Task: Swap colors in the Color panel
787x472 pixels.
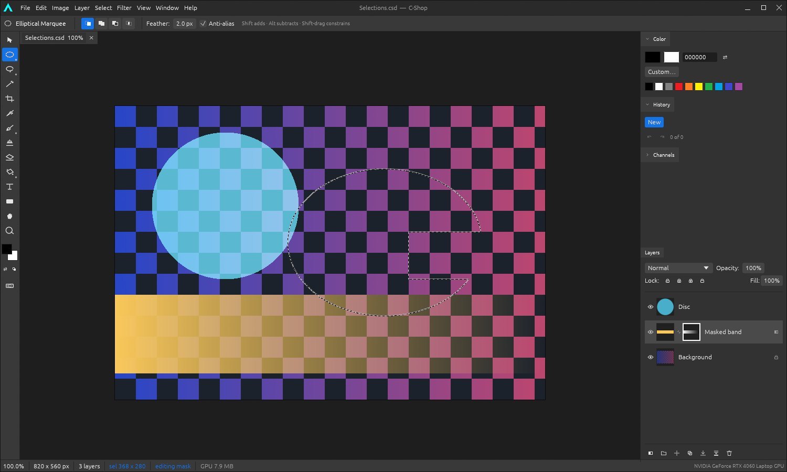Action: [725, 57]
